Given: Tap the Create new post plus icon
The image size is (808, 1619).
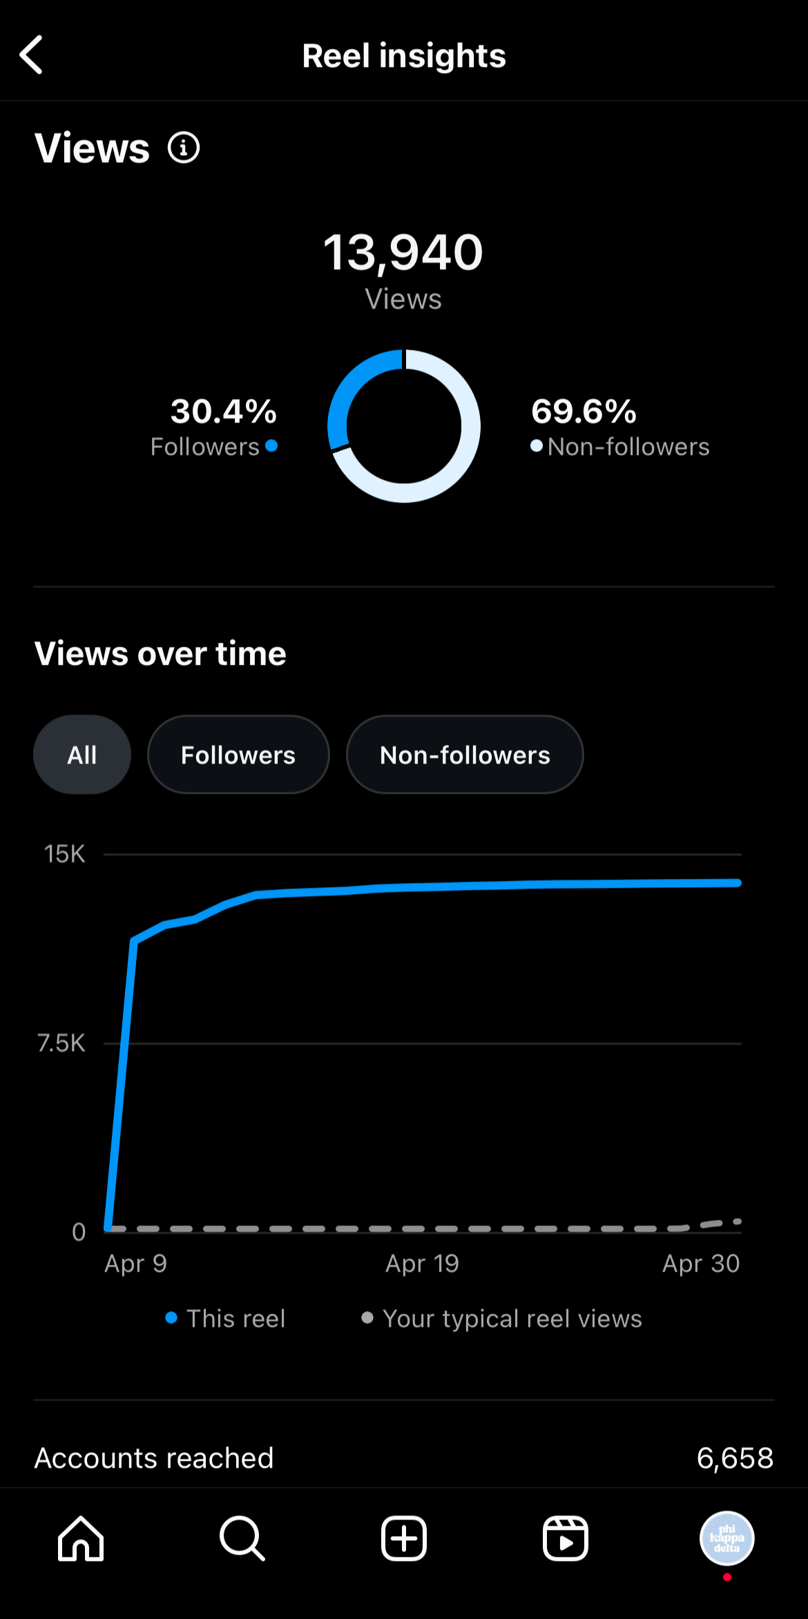Looking at the screenshot, I should point(404,1538).
